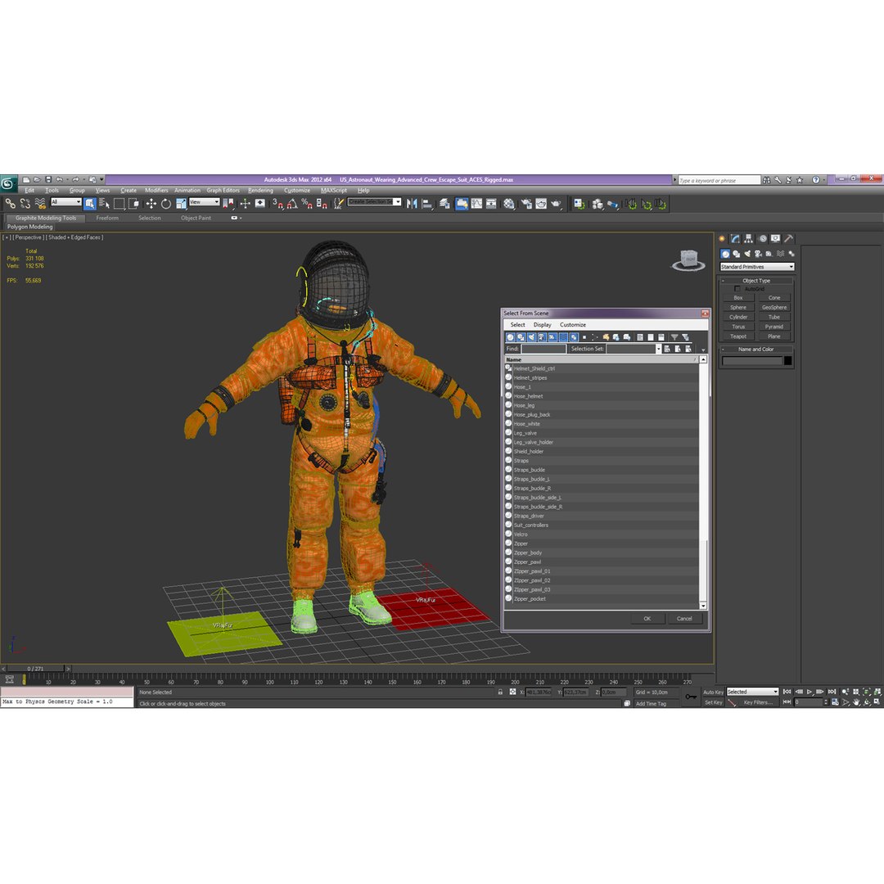Viewport: 884px width, 884px height.
Task: Click the time slider 0 / 271 handle
Action: tap(35, 669)
